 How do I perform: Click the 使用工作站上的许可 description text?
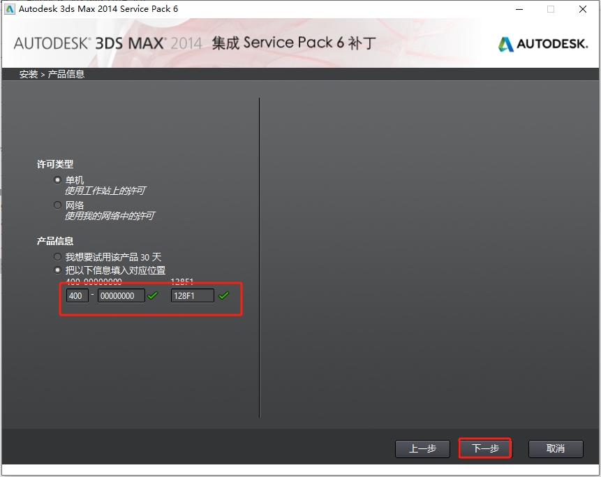(x=105, y=191)
